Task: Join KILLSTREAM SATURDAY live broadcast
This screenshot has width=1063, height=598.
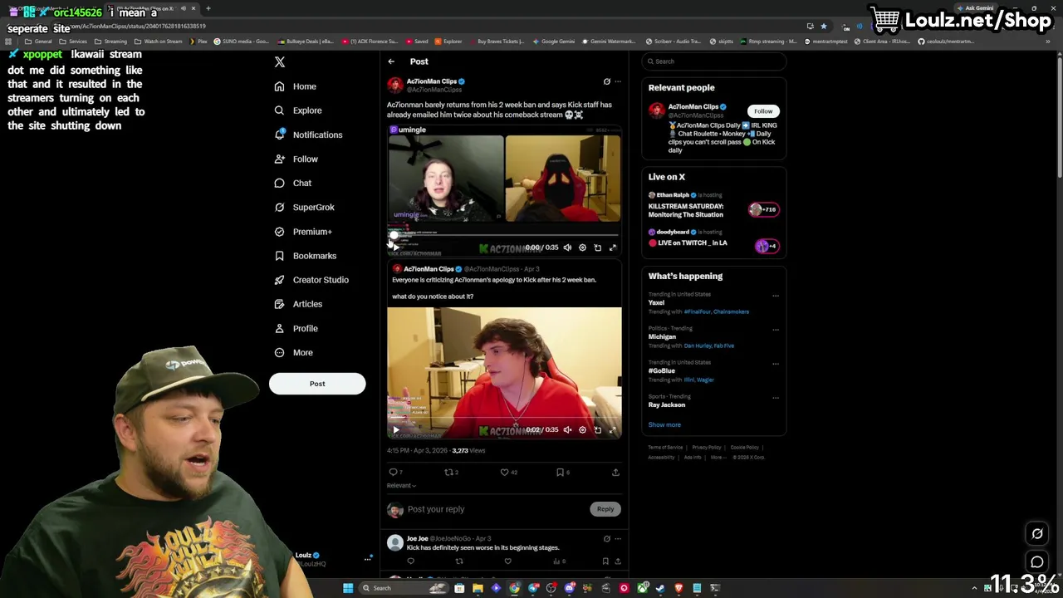Action: tap(714, 205)
